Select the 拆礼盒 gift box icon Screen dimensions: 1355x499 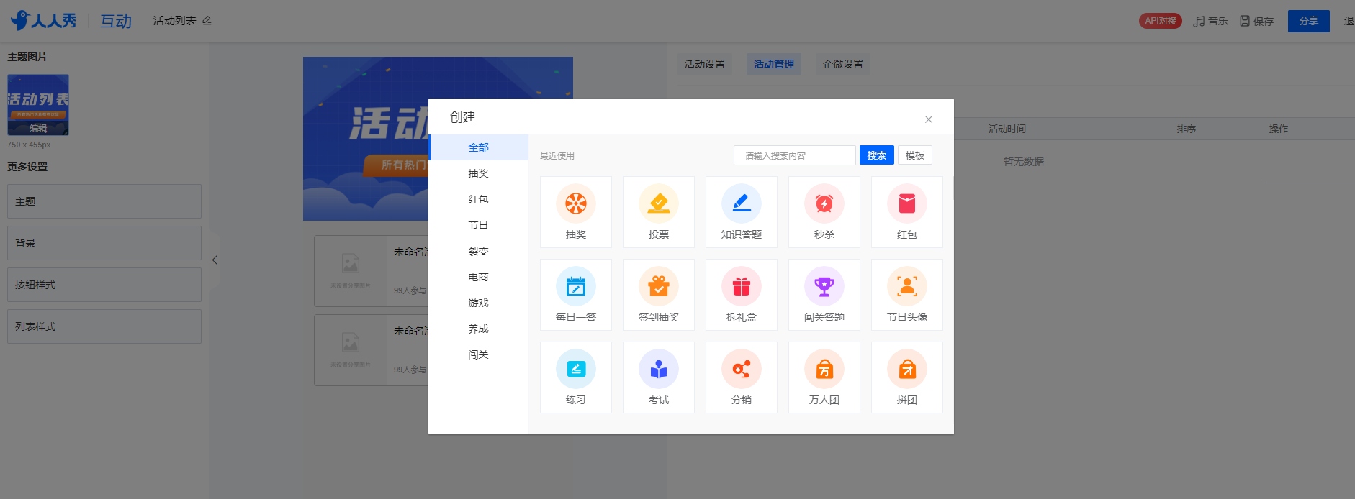click(x=742, y=286)
